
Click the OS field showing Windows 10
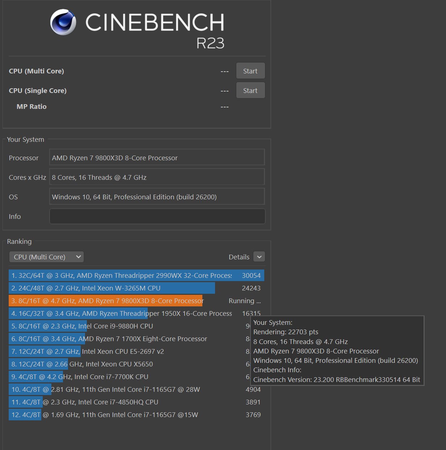click(x=157, y=197)
